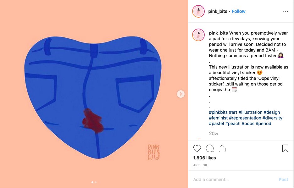
Task: Click pink_bits avatar beside the caption
Action: click(198, 35)
